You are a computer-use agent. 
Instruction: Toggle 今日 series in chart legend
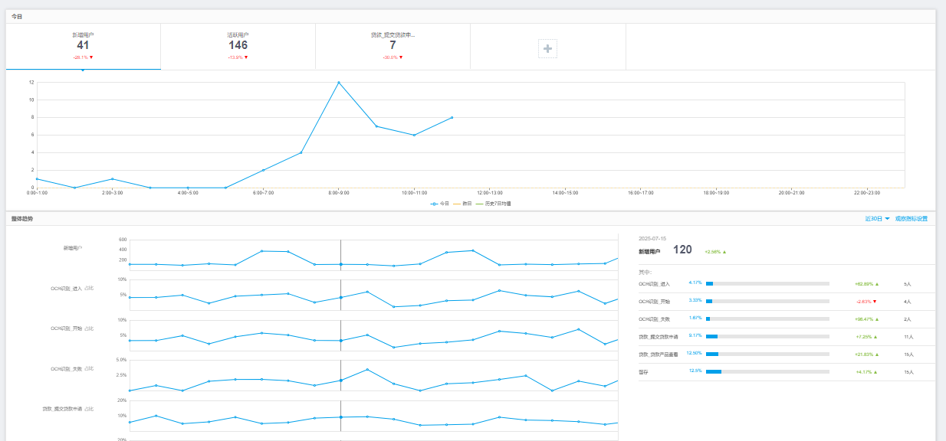[x=440, y=204]
